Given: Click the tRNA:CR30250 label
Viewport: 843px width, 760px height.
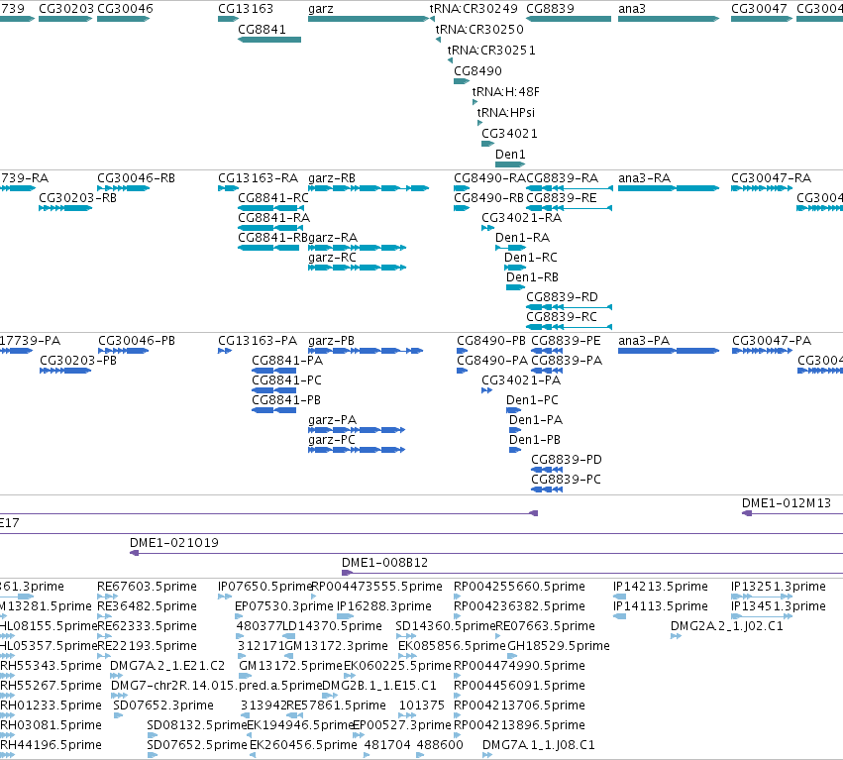Looking at the screenshot, I should 479,29.
